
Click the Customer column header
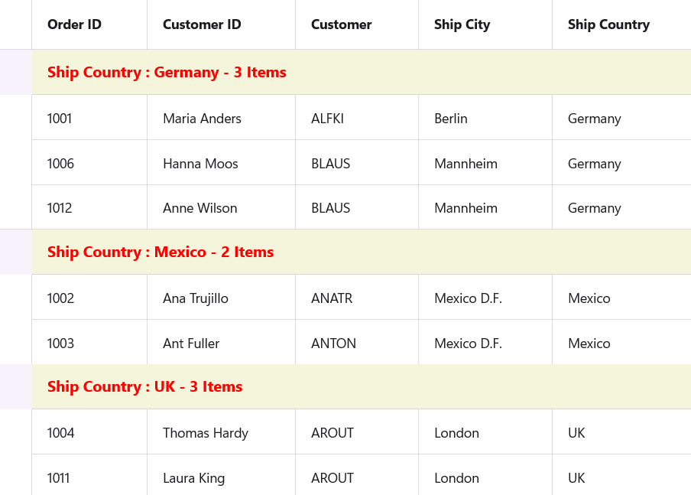coord(341,24)
